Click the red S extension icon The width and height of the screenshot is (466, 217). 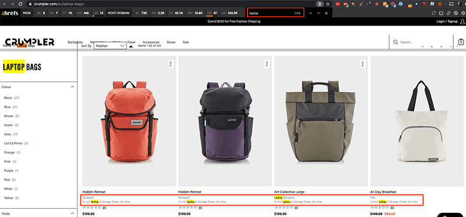coord(425,4)
